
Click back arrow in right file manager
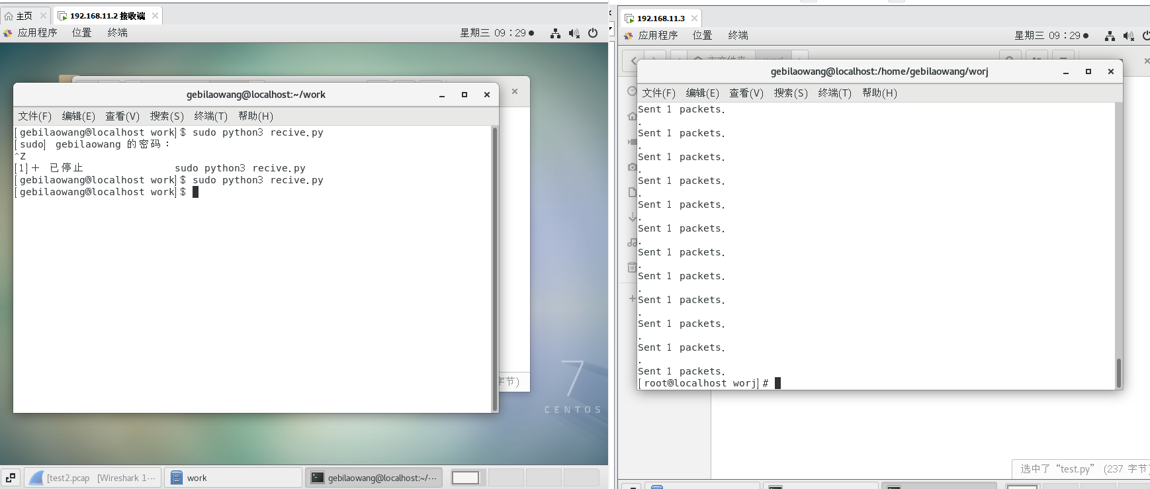pyautogui.click(x=634, y=61)
